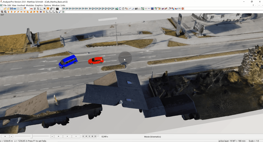The height and width of the screenshot is (142, 263).
Task: Toggle the 'E' button in playback bar
Action: pos(83,136)
